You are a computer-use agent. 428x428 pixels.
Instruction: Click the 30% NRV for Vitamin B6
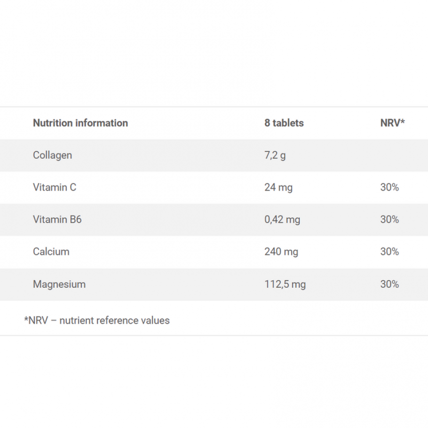389,220
